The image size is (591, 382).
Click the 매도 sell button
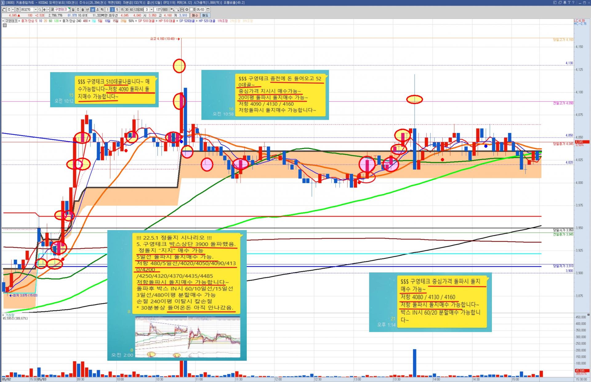pyautogui.click(x=205, y=15)
